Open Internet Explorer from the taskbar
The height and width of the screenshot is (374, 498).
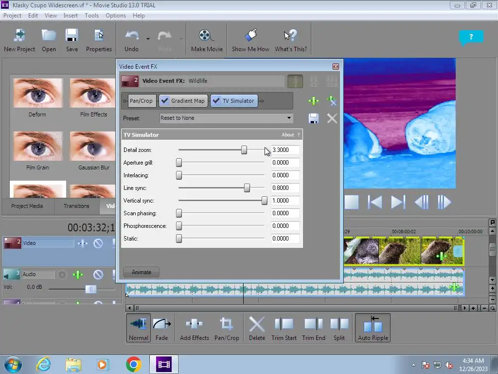click(x=43, y=364)
